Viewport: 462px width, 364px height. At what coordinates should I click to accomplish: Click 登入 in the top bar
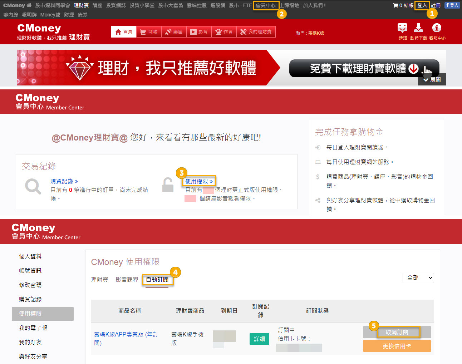[422, 5]
